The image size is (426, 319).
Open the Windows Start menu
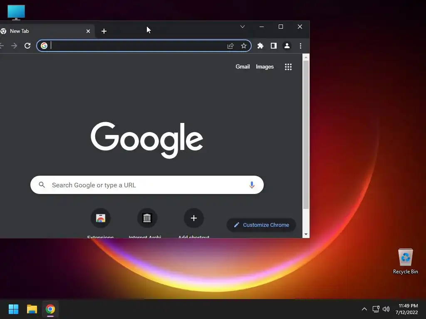[14, 309]
